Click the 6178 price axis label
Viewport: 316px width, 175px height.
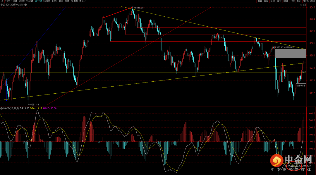pyautogui.click(x=312, y=80)
